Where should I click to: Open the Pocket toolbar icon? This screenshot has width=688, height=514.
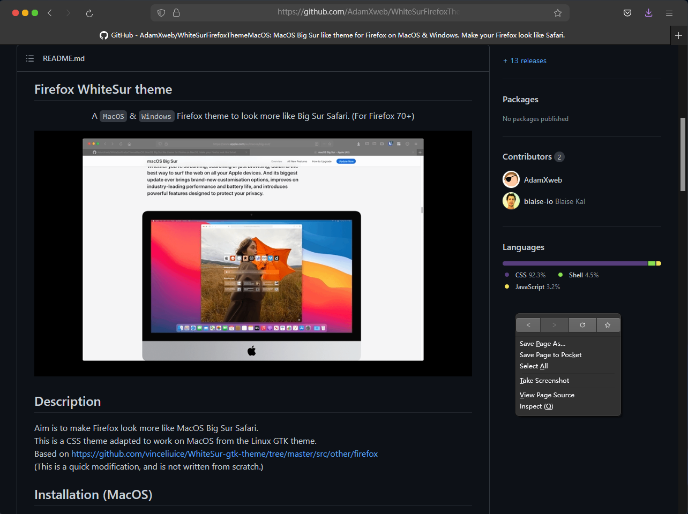(627, 12)
